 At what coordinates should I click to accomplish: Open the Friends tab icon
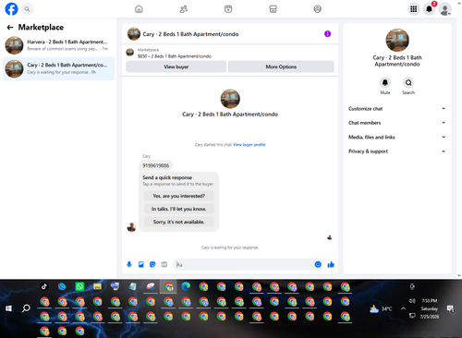pos(184,9)
